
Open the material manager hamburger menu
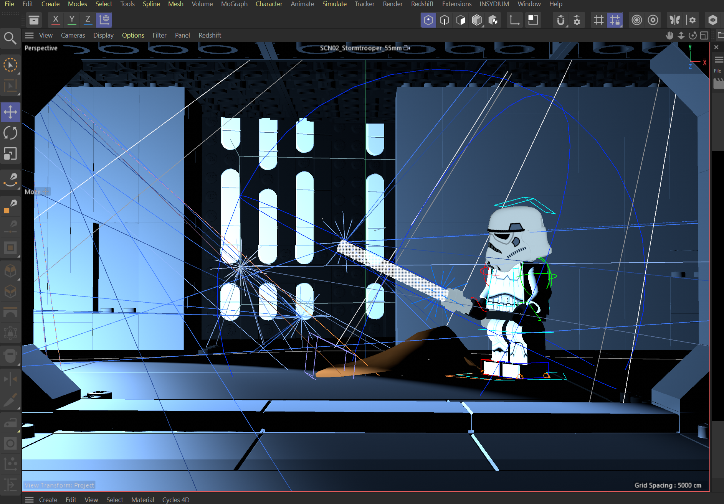(x=29, y=499)
